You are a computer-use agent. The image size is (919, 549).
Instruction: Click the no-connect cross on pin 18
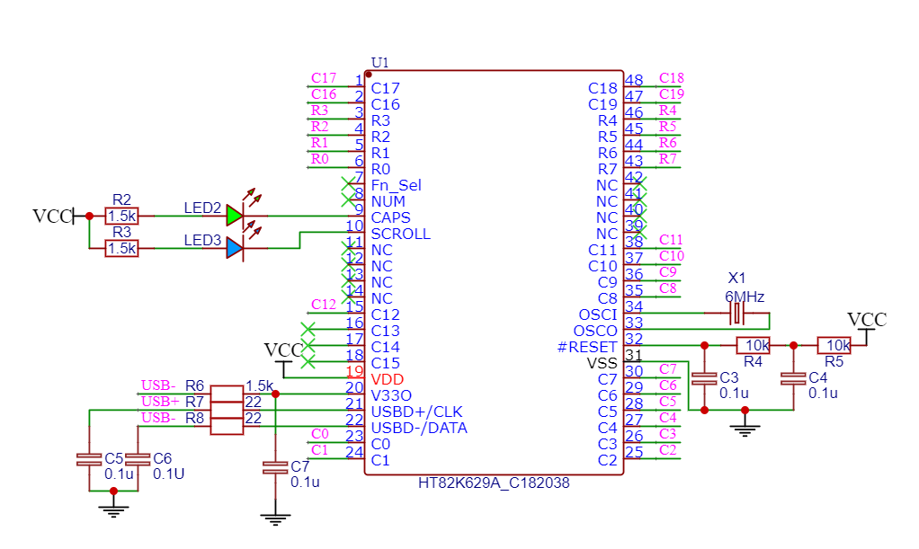click(308, 361)
